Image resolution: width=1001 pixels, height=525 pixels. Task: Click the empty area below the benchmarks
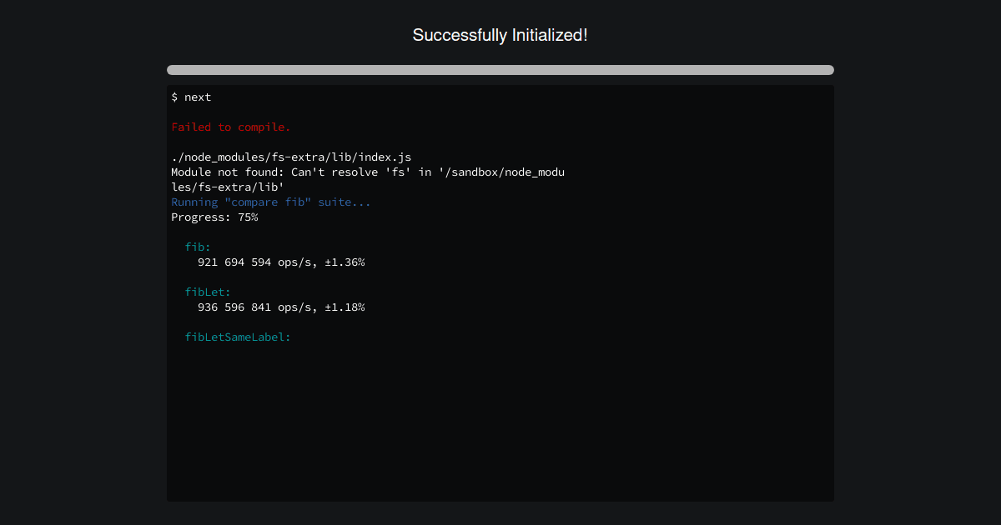500,417
